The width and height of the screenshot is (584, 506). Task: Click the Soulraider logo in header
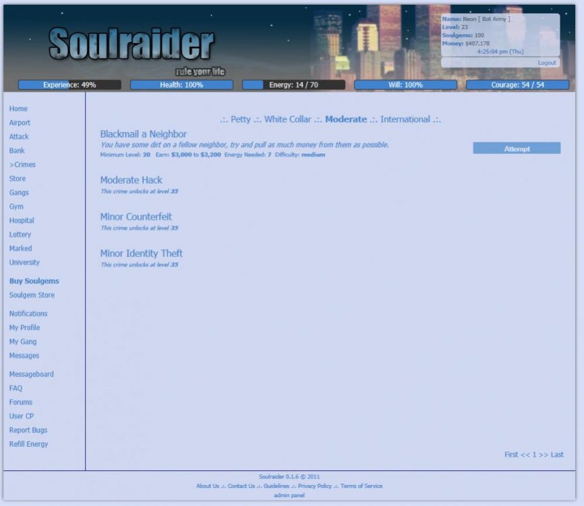[x=132, y=45]
